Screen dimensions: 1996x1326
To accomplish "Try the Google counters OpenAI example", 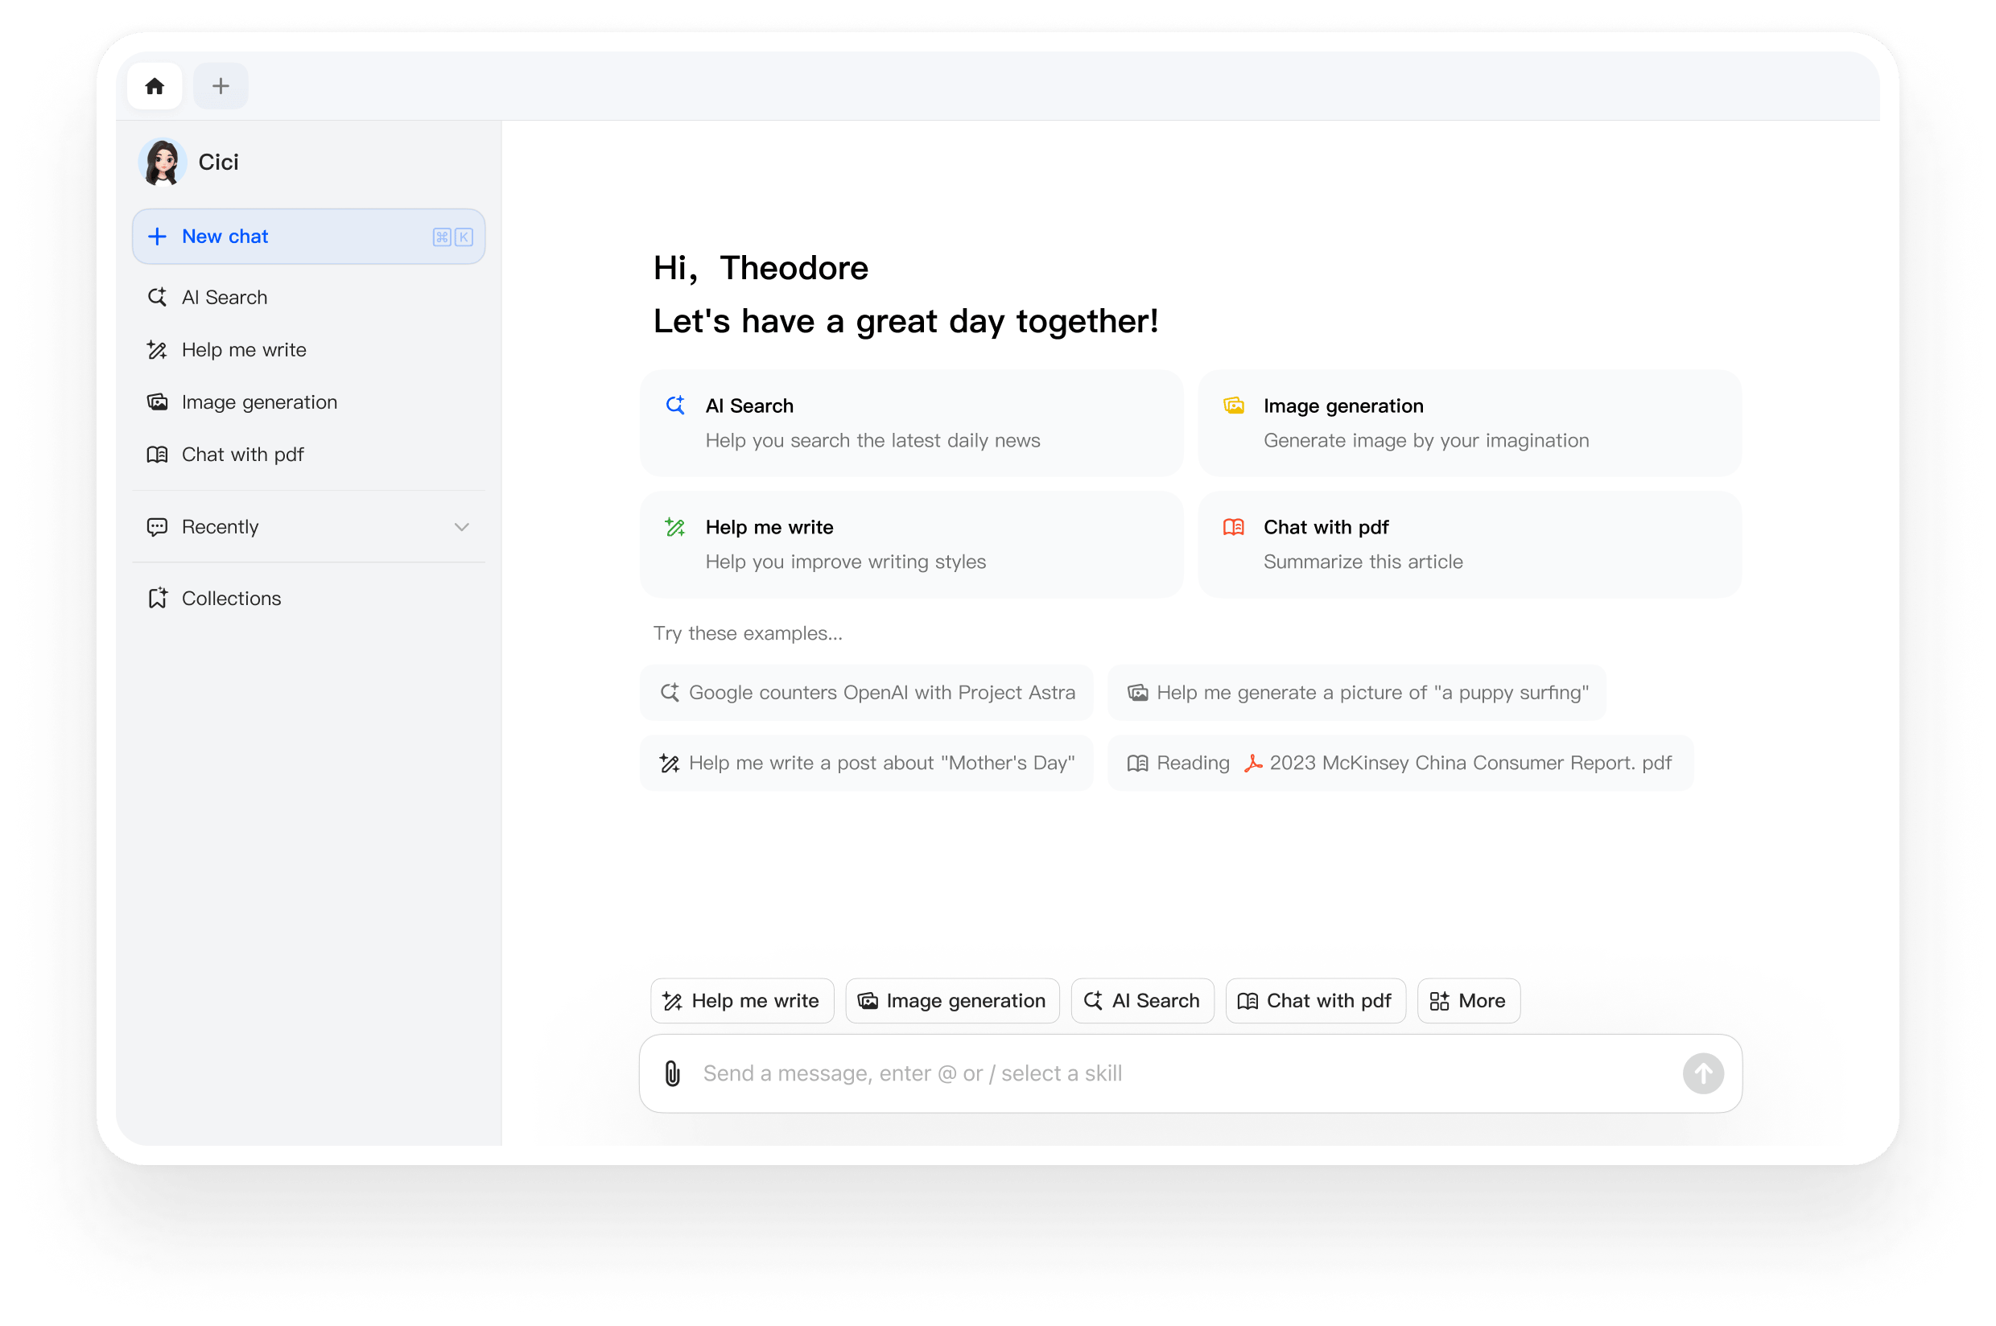I will (867, 693).
